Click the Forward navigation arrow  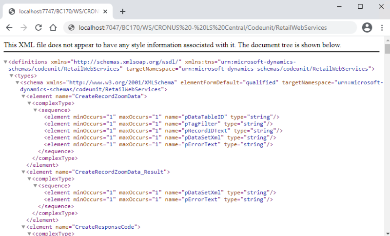(x=23, y=28)
